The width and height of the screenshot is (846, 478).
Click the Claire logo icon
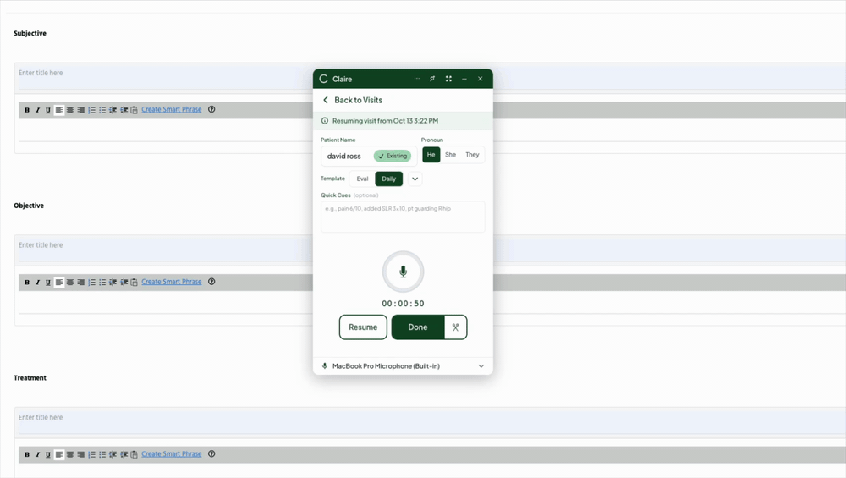click(323, 79)
